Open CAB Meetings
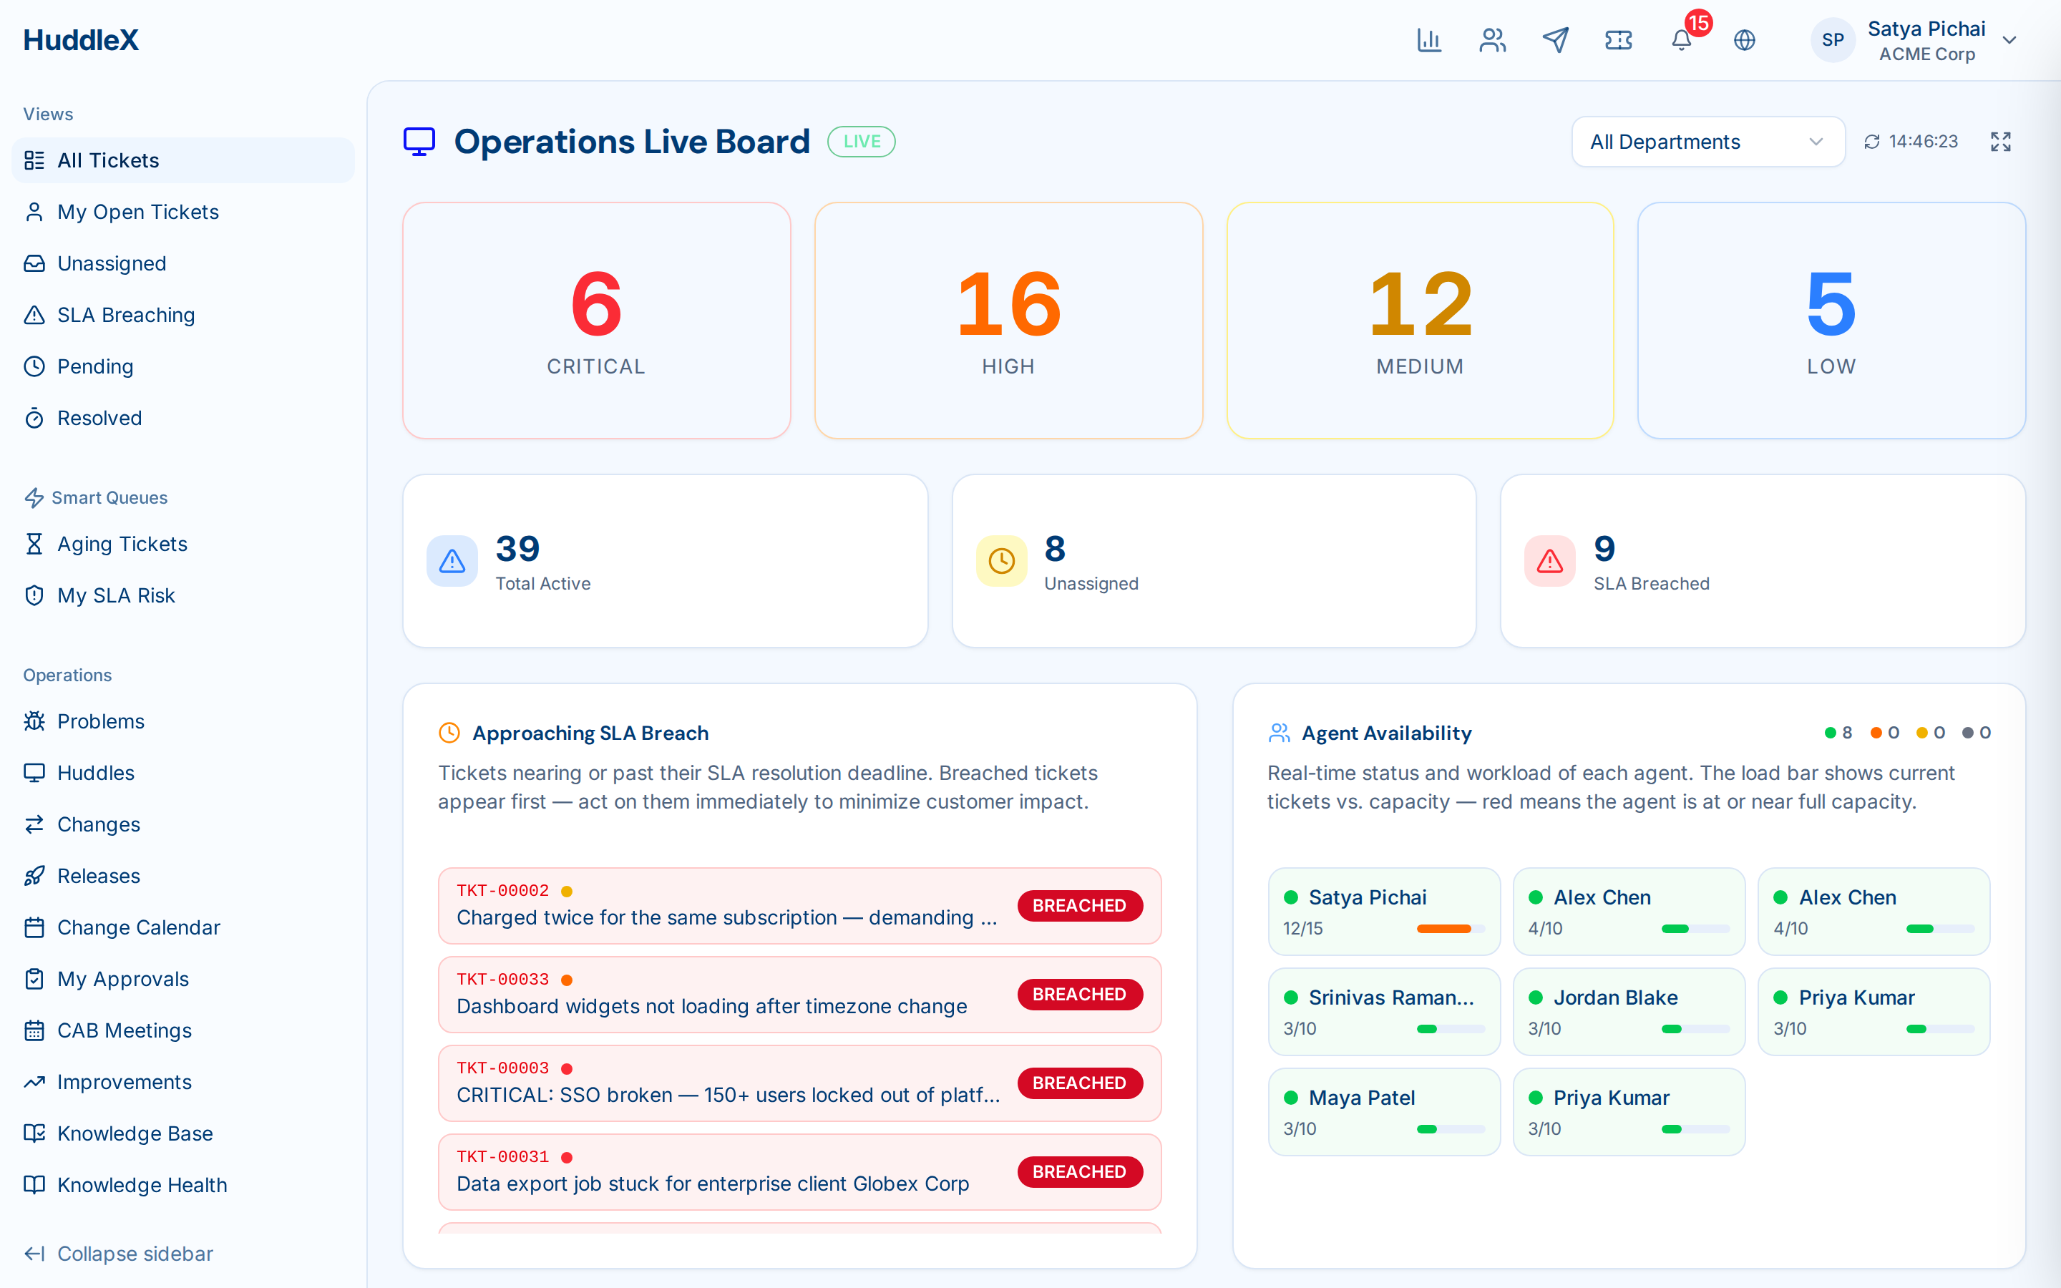The image size is (2061, 1288). coord(183,1030)
